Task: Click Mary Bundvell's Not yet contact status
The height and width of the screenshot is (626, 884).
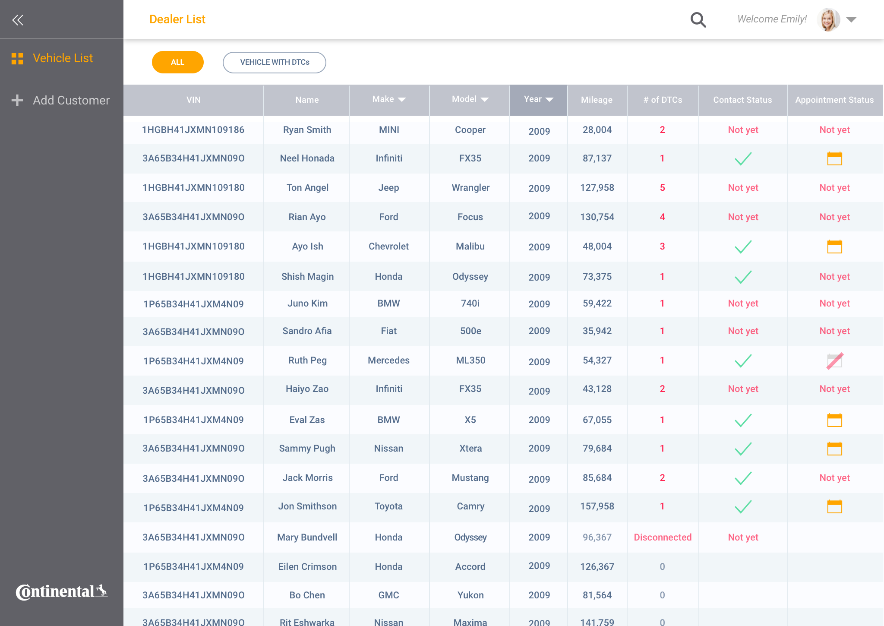Action: click(x=743, y=537)
